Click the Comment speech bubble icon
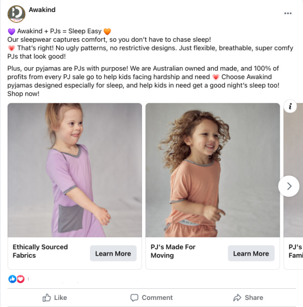303x307 pixels. [134, 297]
